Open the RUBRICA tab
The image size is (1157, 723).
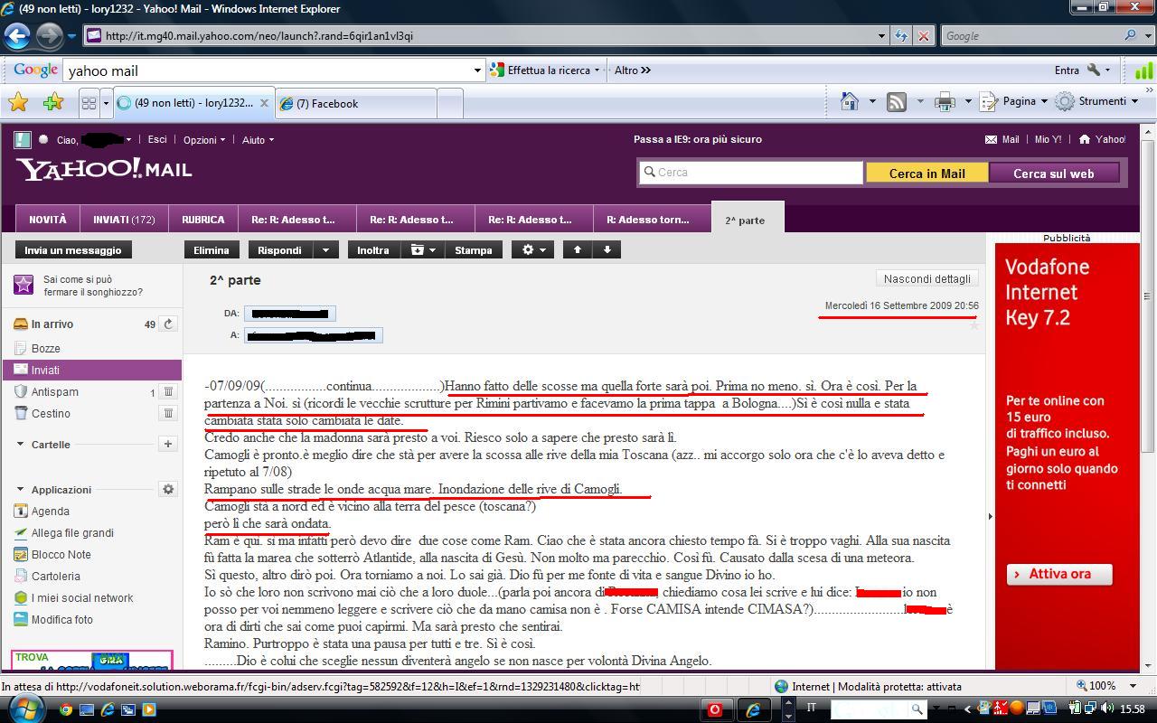coord(202,220)
